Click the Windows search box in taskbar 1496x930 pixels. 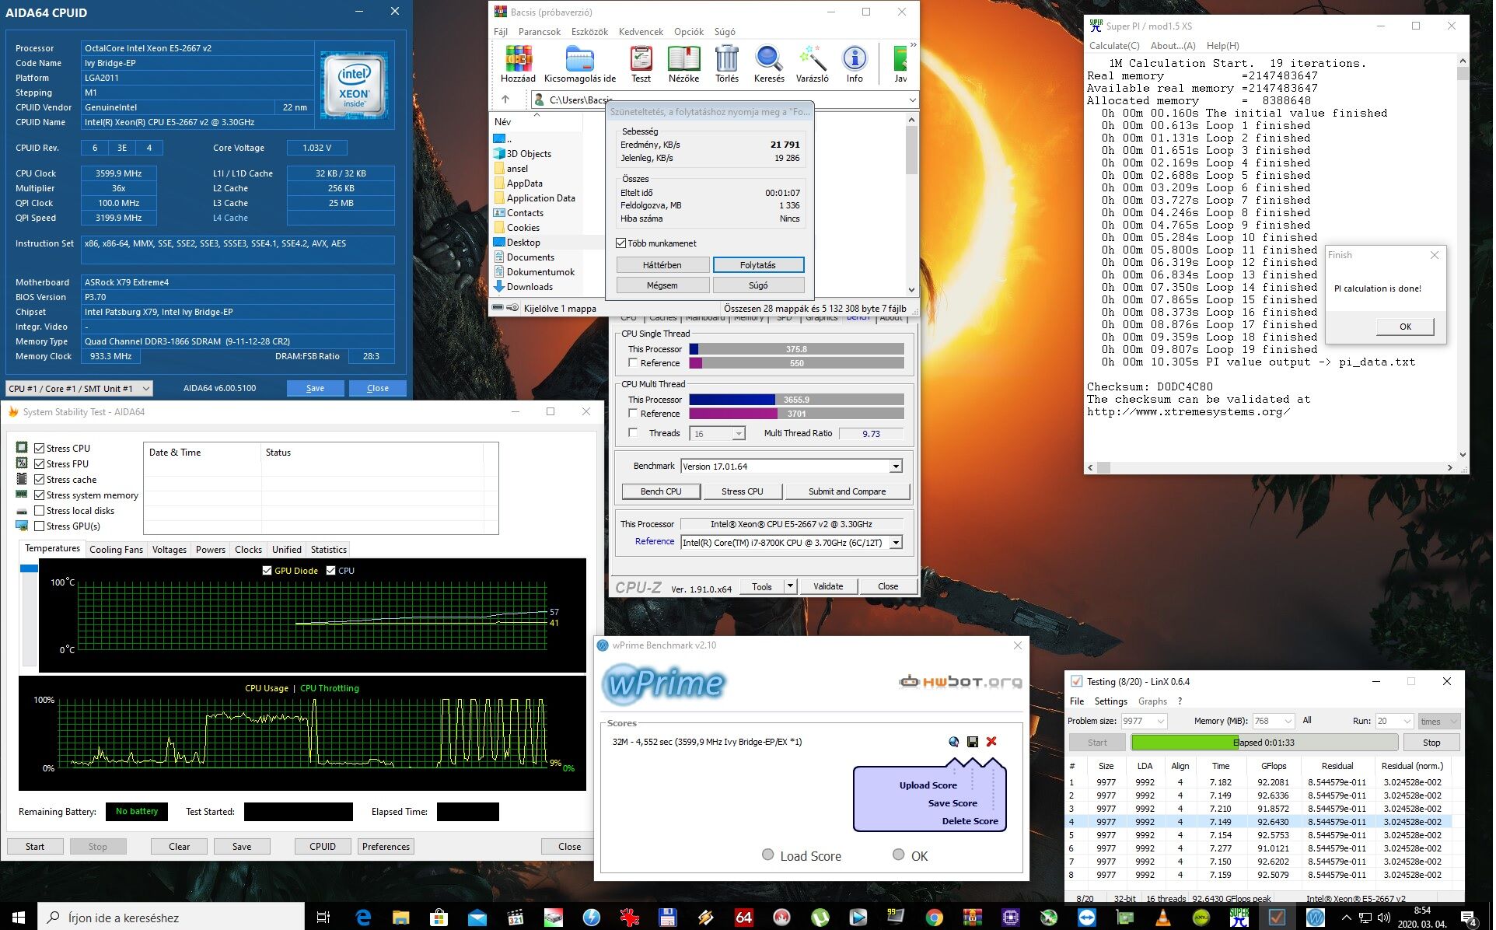171,918
